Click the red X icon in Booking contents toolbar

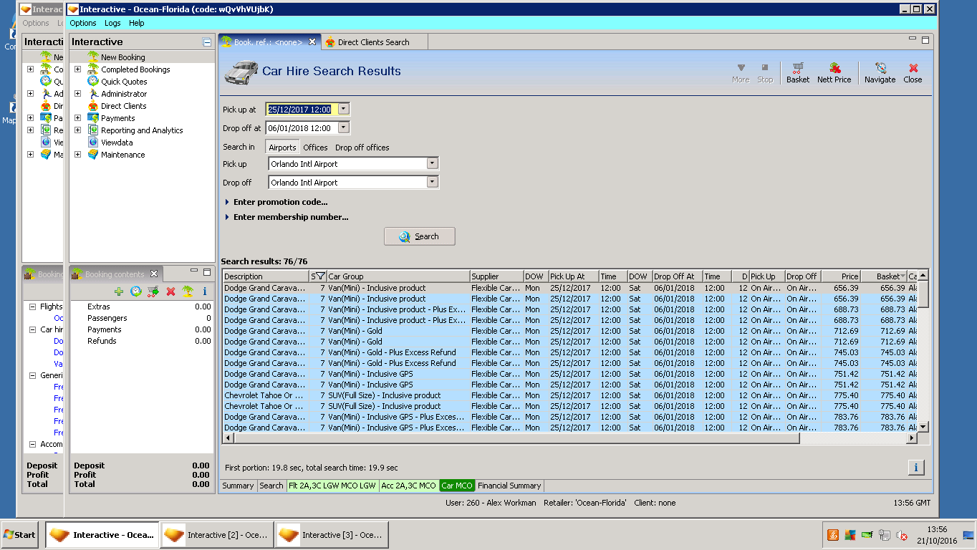coord(170,291)
